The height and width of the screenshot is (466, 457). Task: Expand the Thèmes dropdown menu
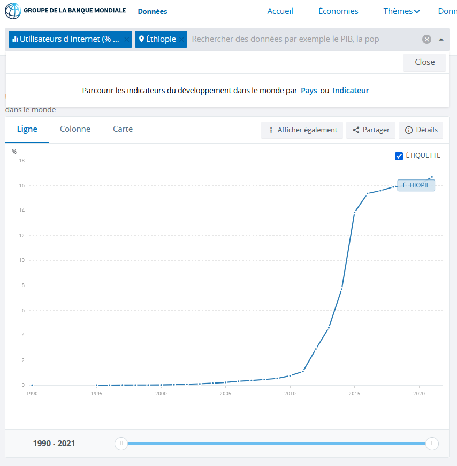click(x=401, y=11)
